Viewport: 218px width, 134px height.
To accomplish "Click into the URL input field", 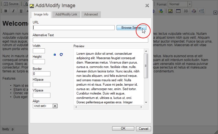I will coord(74,28).
